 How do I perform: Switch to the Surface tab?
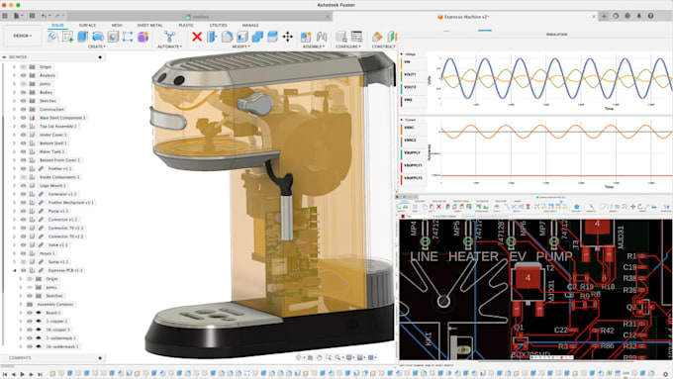click(x=87, y=26)
